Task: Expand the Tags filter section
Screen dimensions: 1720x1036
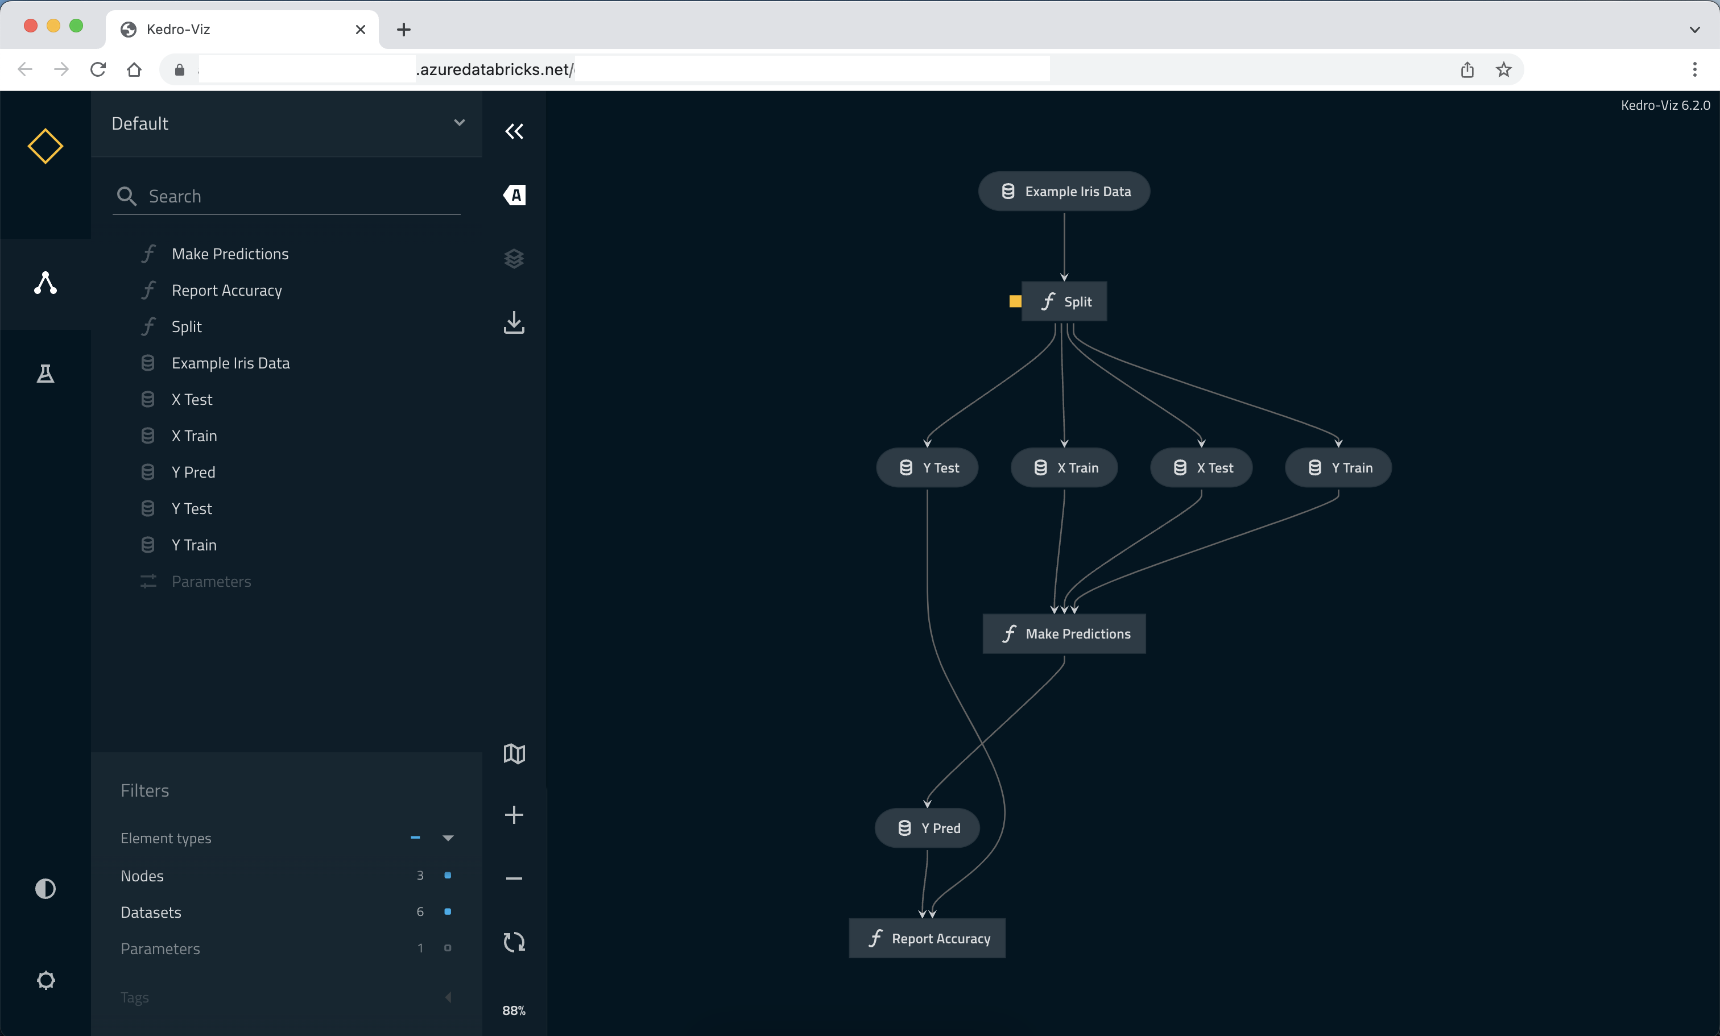Action: pyautogui.click(x=449, y=997)
